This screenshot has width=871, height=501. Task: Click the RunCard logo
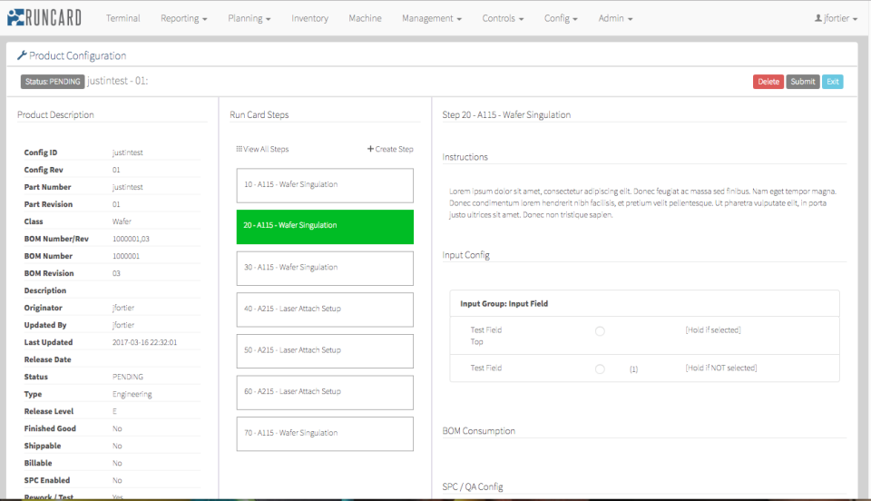44,18
